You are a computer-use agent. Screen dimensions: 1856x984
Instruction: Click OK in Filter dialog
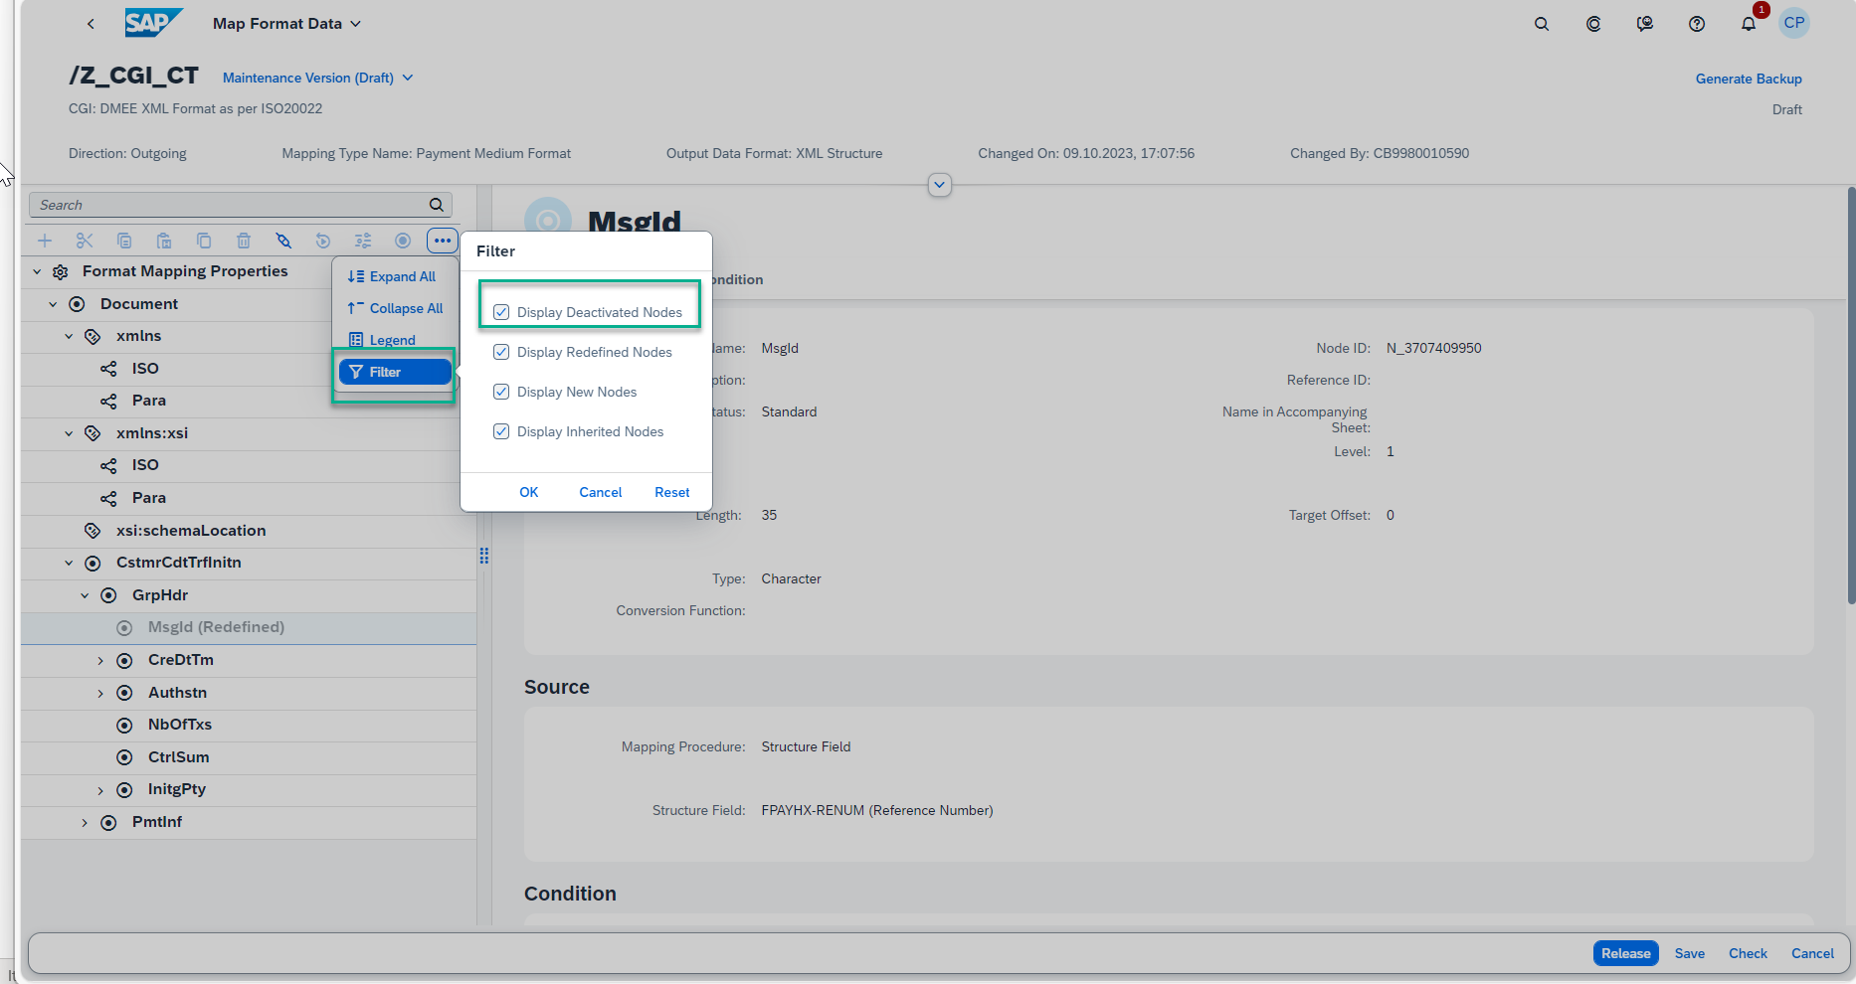529,492
